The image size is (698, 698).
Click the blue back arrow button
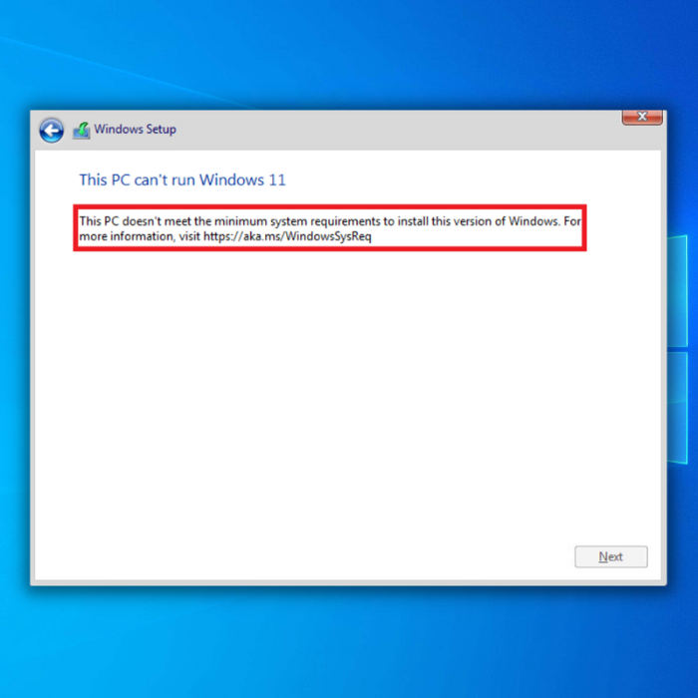coord(51,131)
